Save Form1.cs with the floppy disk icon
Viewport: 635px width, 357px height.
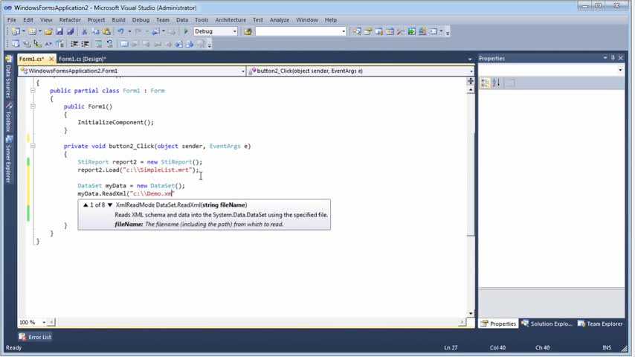(59, 31)
